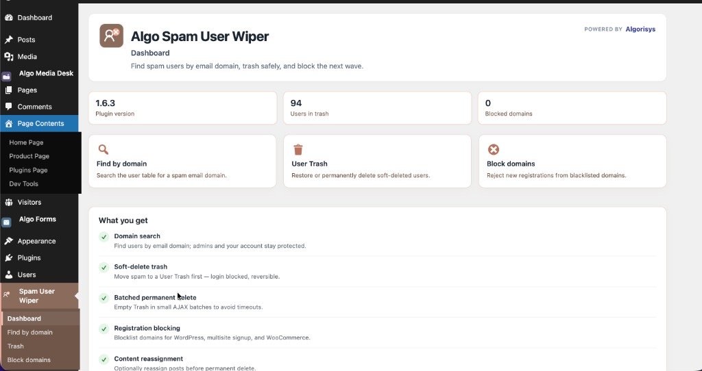Viewport: 702px width, 371px height.
Task: Click the Algo Media Desk icon
Action: (x=7, y=77)
